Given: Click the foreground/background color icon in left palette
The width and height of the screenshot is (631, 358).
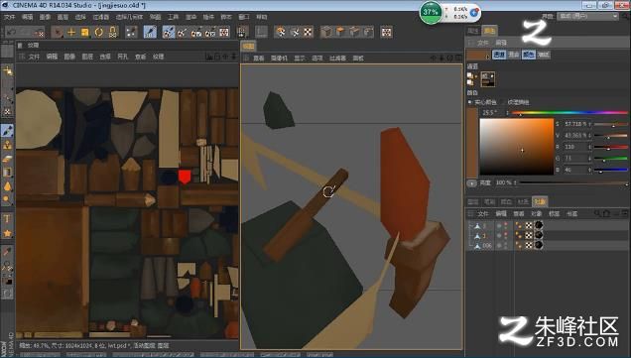Looking at the screenshot, I should [7, 280].
